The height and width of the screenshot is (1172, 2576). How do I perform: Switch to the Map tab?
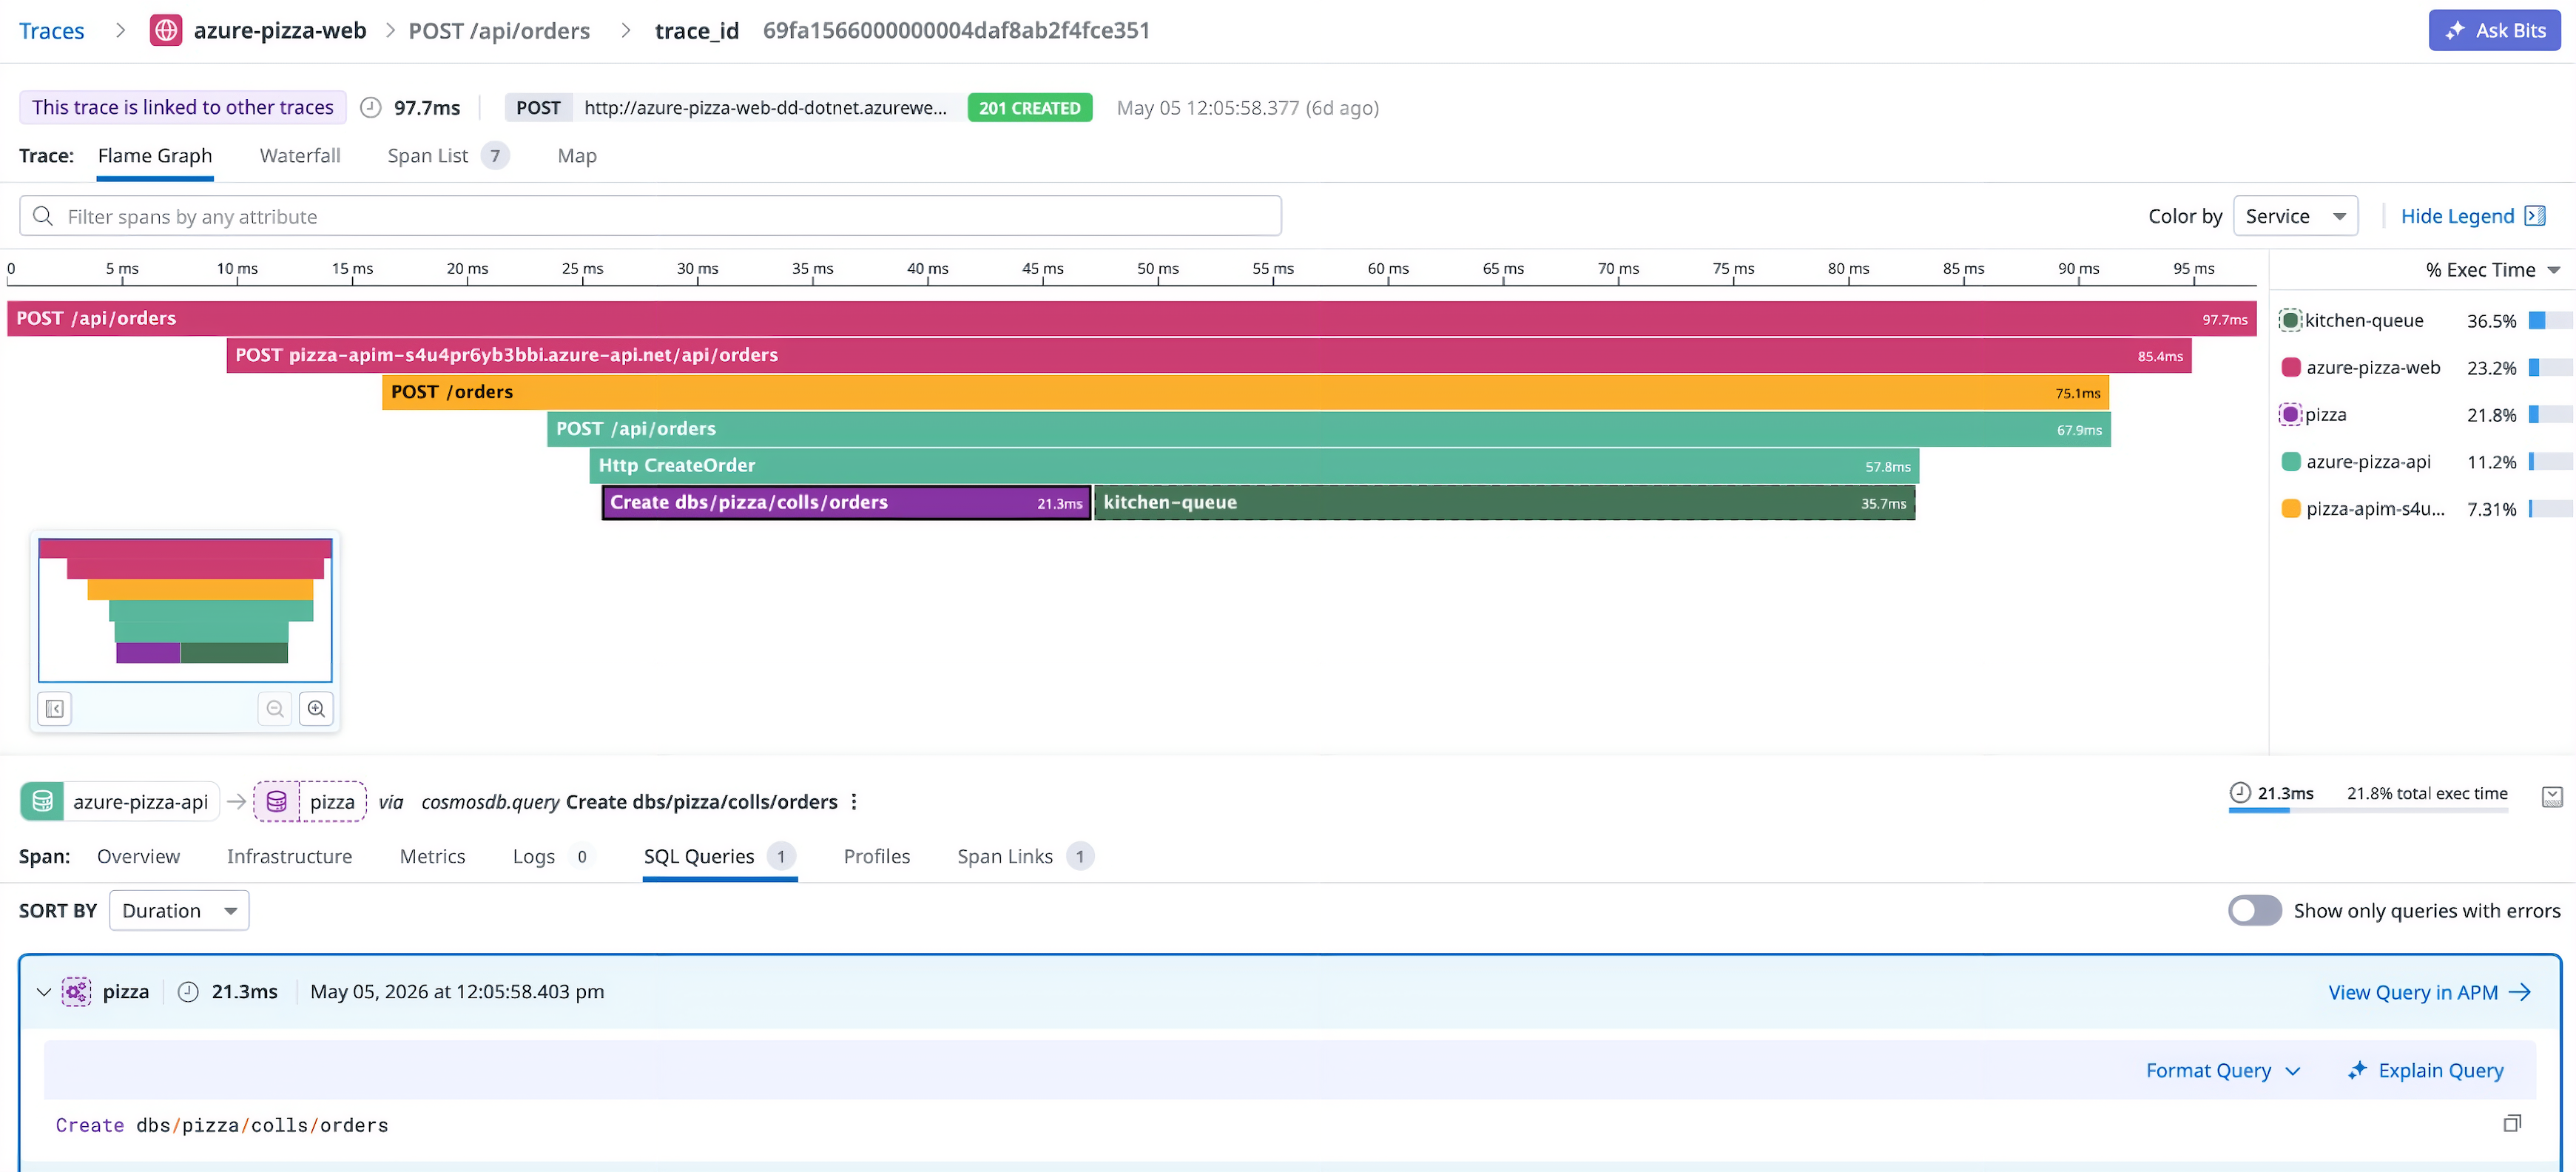click(x=577, y=155)
